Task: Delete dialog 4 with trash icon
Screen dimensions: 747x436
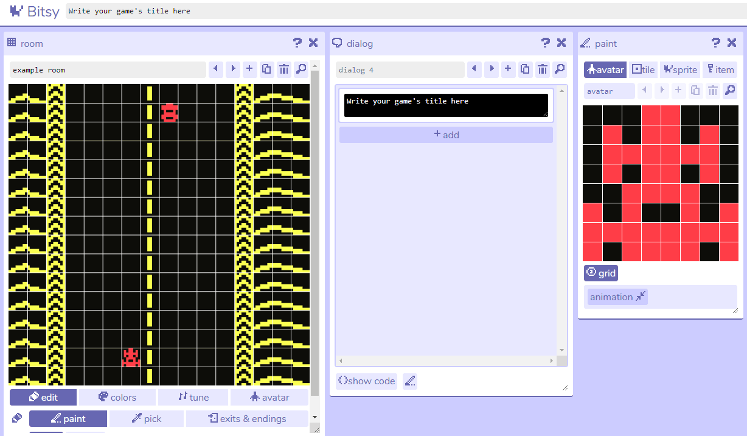Action: point(543,69)
